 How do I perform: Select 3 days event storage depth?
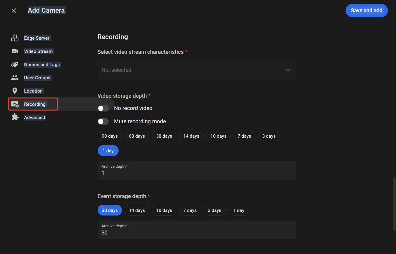pyautogui.click(x=215, y=210)
